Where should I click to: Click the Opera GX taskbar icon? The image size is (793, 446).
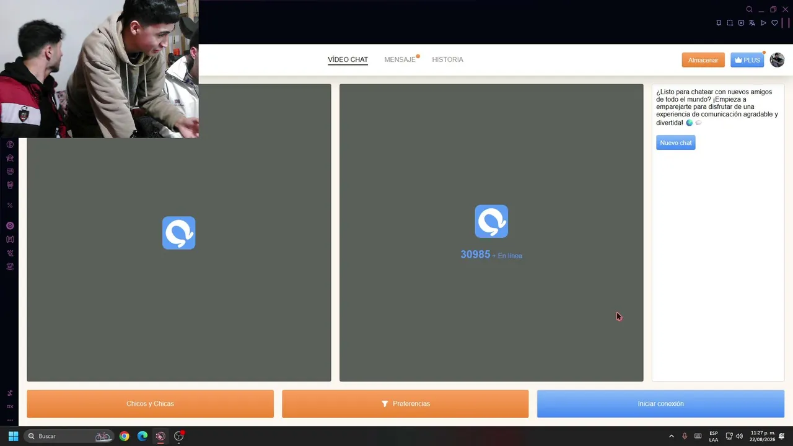pyautogui.click(x=160, y=436)
